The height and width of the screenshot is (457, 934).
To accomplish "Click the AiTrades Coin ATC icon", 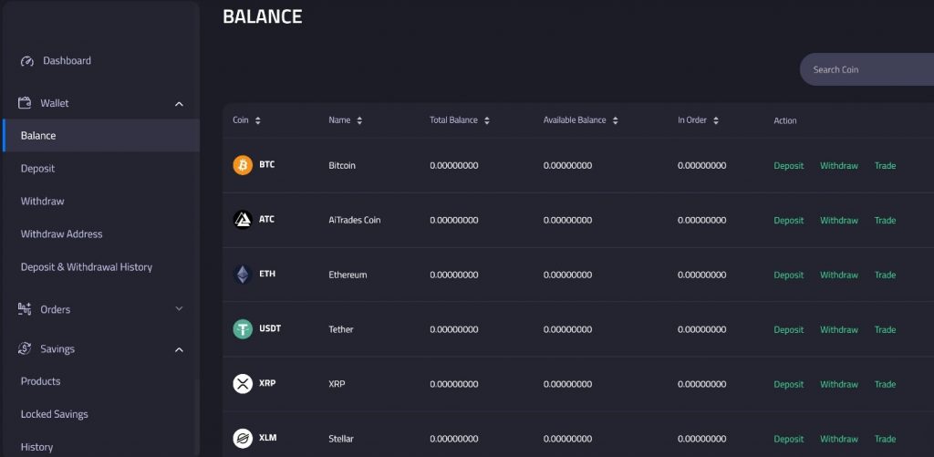I will 243,220.
